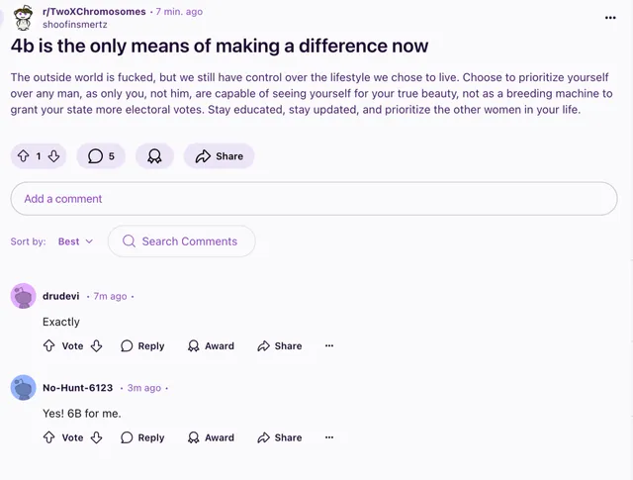Click the Add a comment box
633x480 pixels.
[x=314, y=199]
